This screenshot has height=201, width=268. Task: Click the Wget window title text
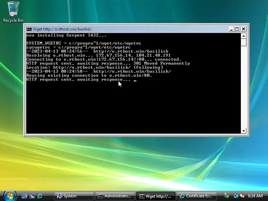tap(63, 29)
